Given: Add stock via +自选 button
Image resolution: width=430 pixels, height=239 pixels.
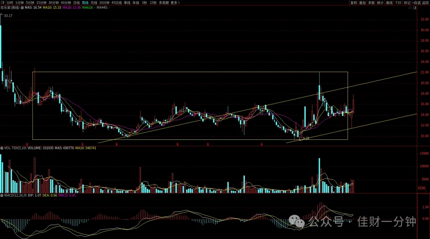Looking at the screenshot, I should tap(416, 3).
